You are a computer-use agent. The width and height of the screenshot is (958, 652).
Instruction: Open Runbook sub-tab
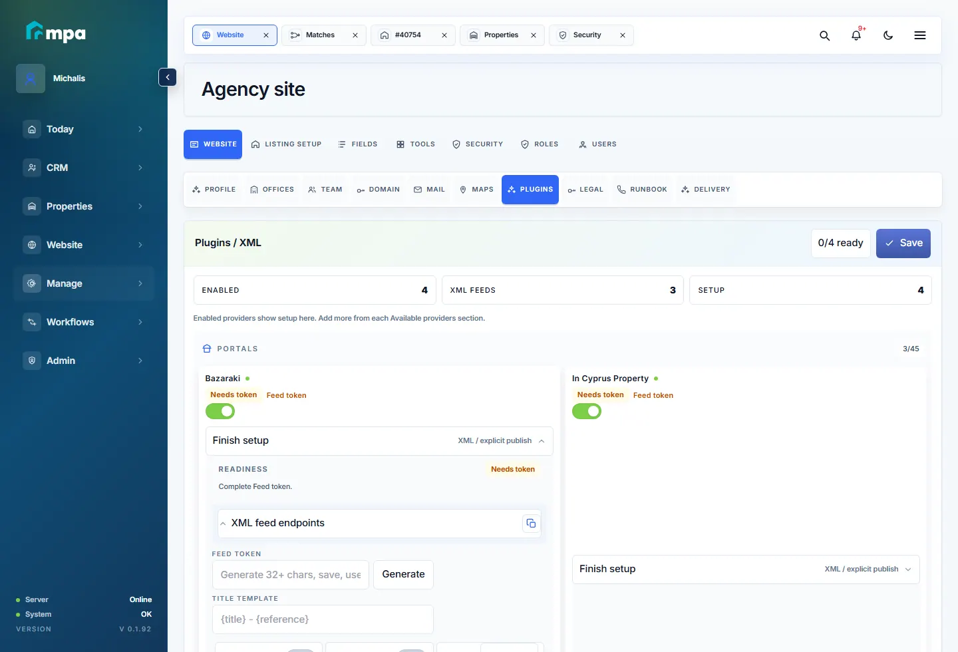coord(642,190)
